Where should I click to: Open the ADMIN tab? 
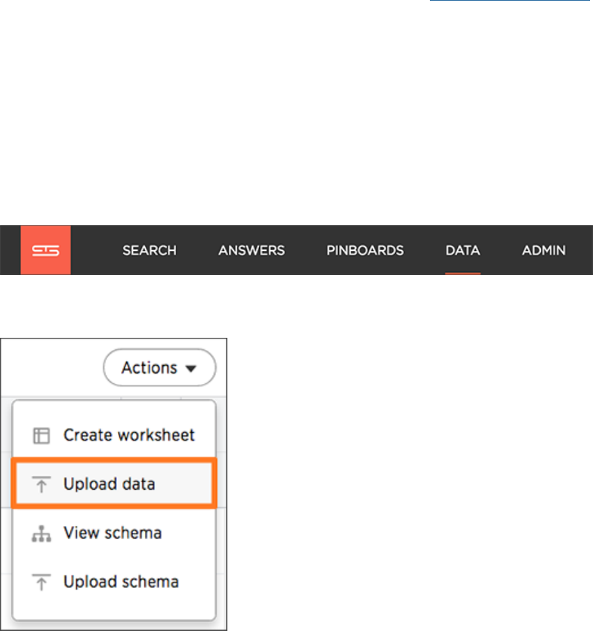pyautogui.click(x=543, y=250)
